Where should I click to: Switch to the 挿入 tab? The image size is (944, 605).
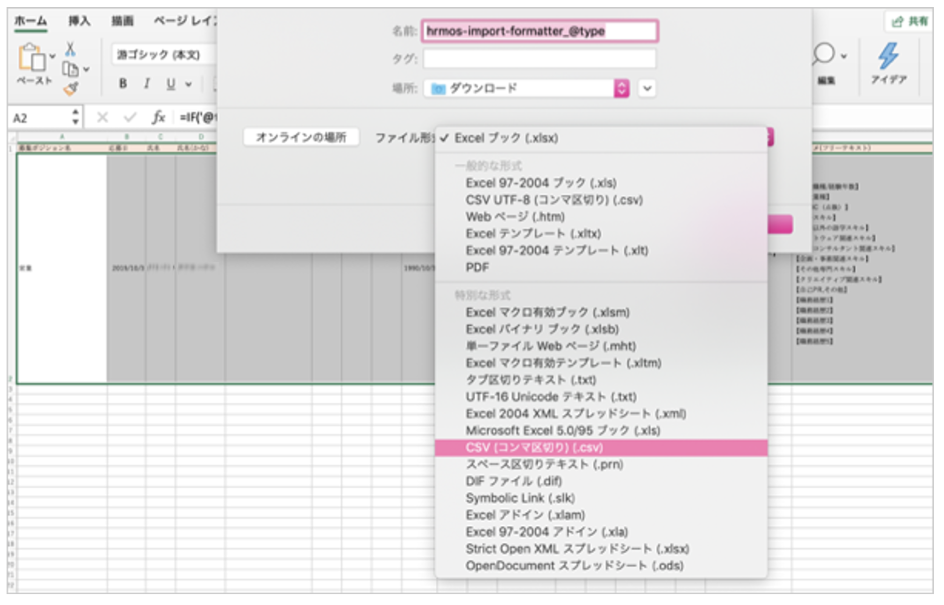coord(79,21)
